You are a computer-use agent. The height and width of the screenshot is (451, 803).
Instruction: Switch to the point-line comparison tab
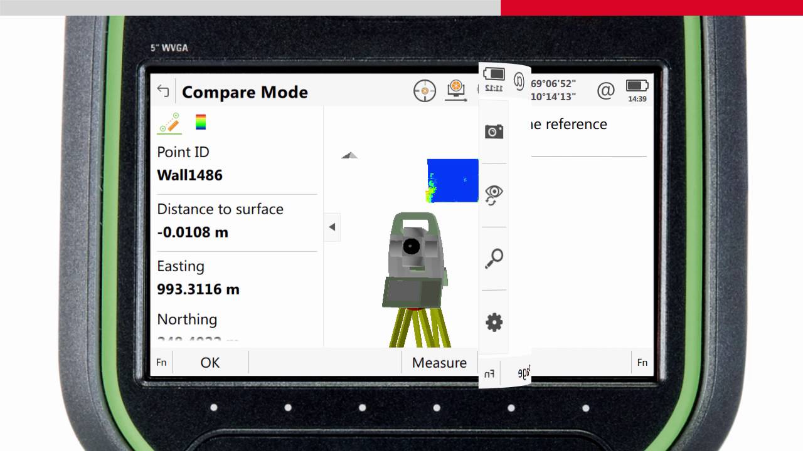pyautogui.click(x=169, y=123)
